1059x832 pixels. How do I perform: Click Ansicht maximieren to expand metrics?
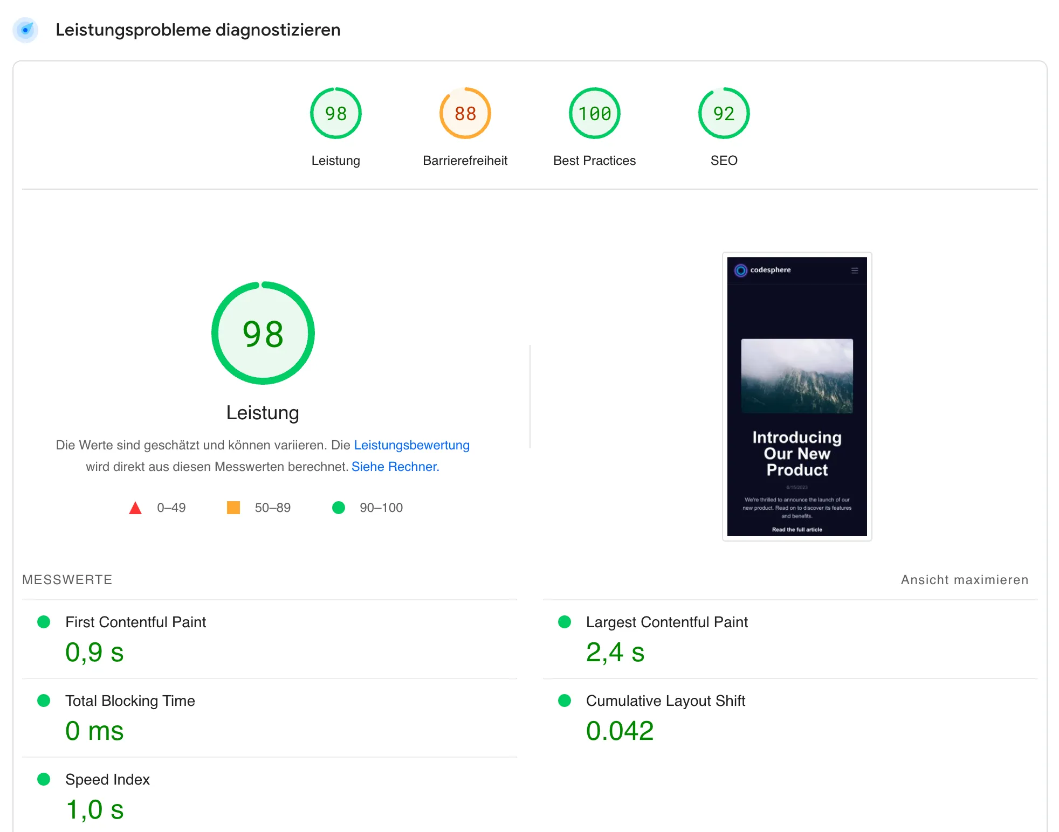[x=964, y=580]
